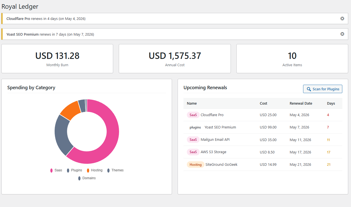
Task: Toggle the Saas legend dot
Action: pyautogui.click(x=52, y=170)
